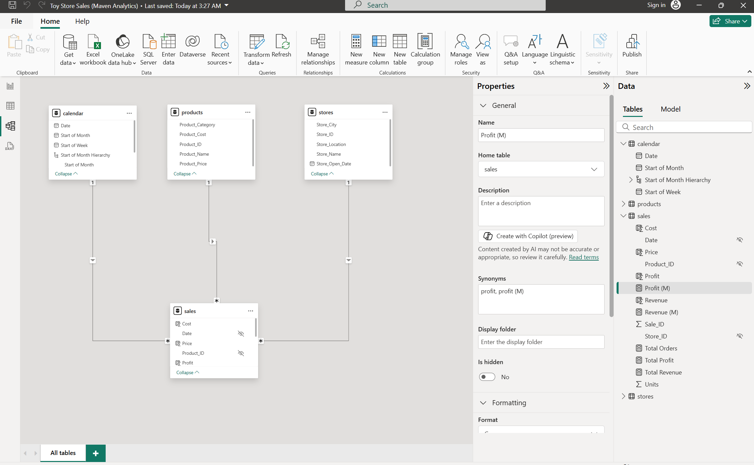Add a new layout tab

[x=96, y=453]
